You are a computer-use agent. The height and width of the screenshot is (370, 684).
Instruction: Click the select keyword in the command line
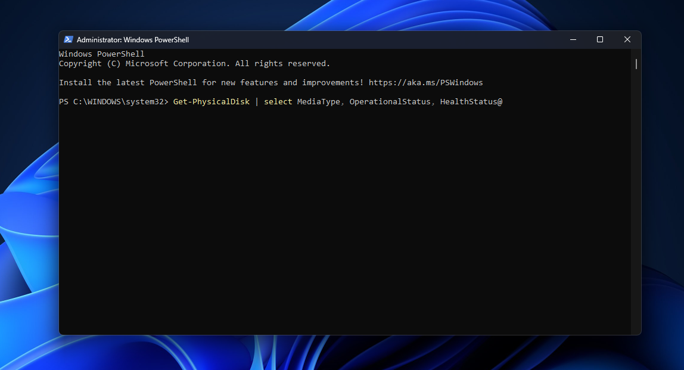pos(278,101)
